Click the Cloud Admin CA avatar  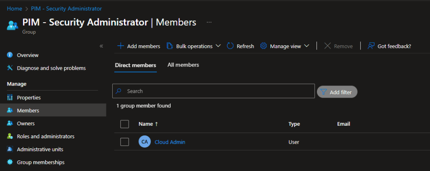144,142
